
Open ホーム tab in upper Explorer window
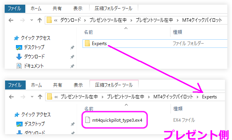pyautogui.click(x=36, y=9)
